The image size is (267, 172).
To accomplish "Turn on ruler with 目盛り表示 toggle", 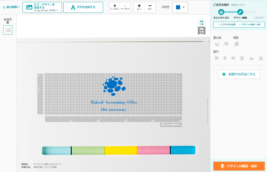I will pos(202,23).
